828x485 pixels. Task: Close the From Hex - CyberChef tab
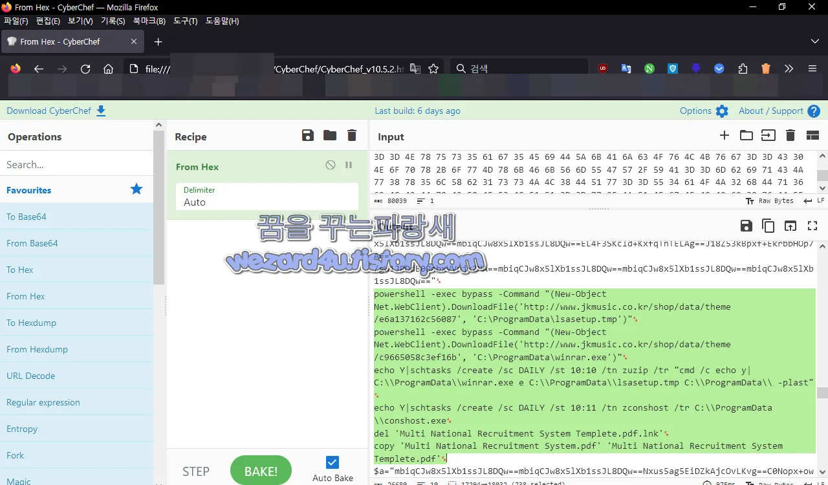pos(134,41)
